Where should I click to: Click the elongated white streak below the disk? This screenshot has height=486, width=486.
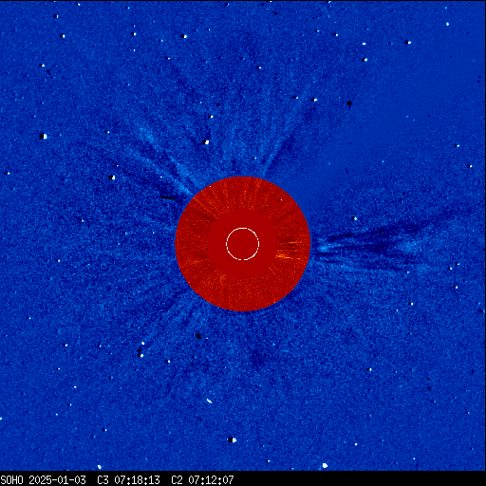(x=209, y=402)
